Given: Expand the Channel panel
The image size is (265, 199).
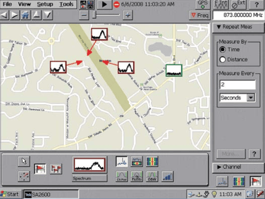Looking at the screenshot, I should coord(238,167).
